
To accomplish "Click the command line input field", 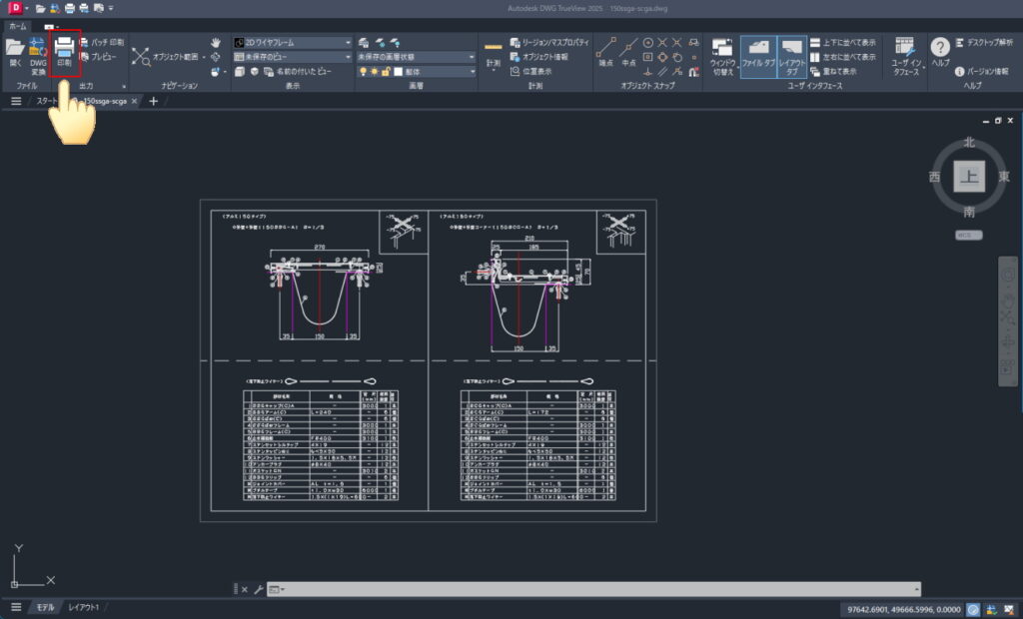I will (599, 589).
